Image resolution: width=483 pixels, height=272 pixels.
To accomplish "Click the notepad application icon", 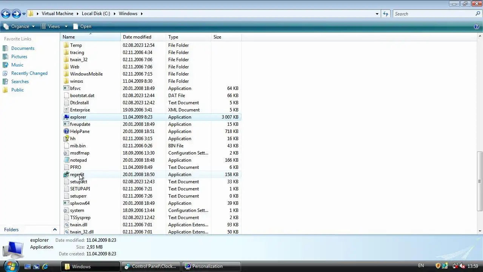I will pos(66,160).
